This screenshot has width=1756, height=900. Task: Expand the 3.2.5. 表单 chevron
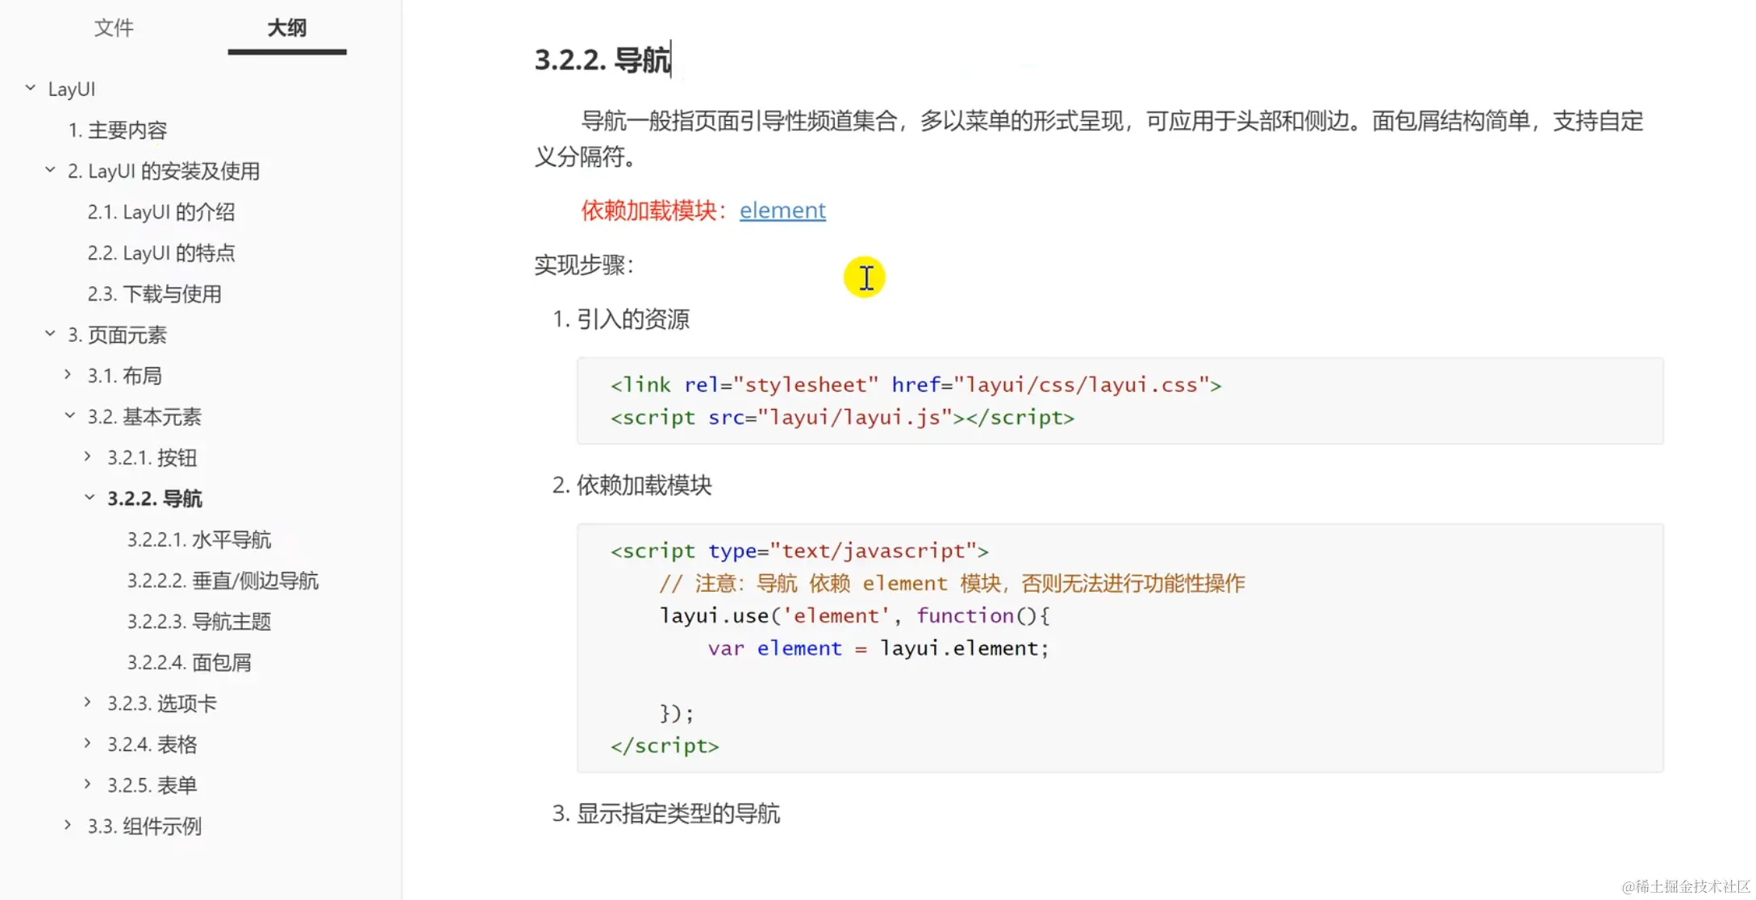click(88, 785)
